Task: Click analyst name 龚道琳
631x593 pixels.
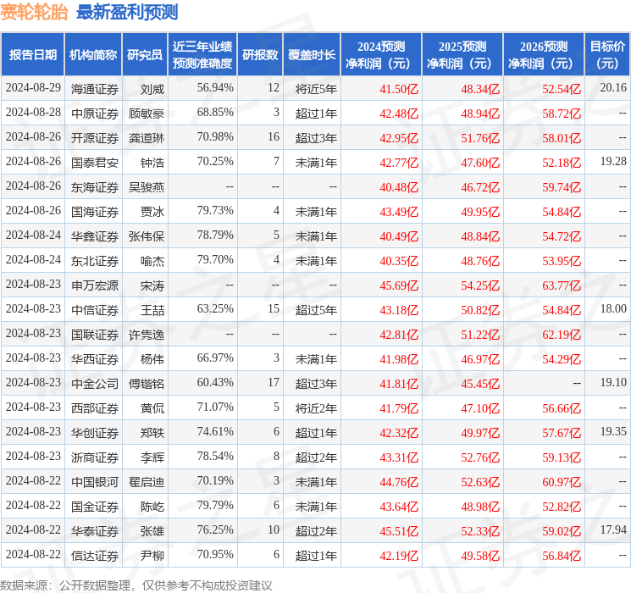Action: pyautogui.click(x=147, y=138)
